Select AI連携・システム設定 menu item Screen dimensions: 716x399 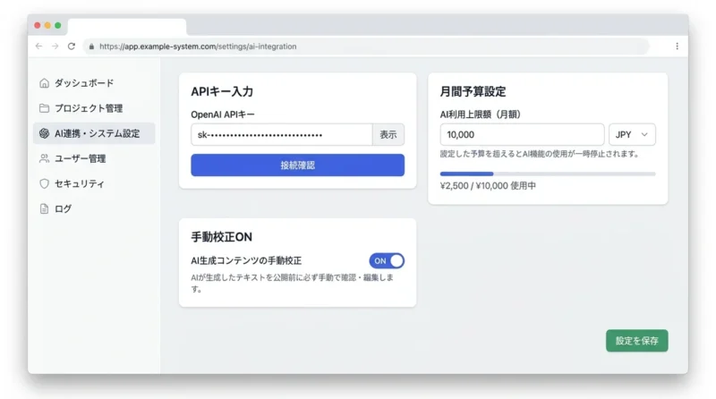tap(94, 133)
